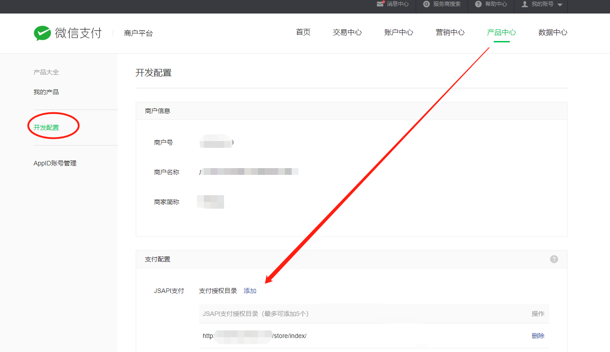
Task: Click the JSAPI支付授权目录 table header
Action: [x=256, y=314]
